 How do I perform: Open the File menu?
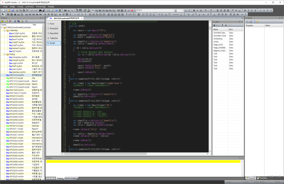click(5, 7)
